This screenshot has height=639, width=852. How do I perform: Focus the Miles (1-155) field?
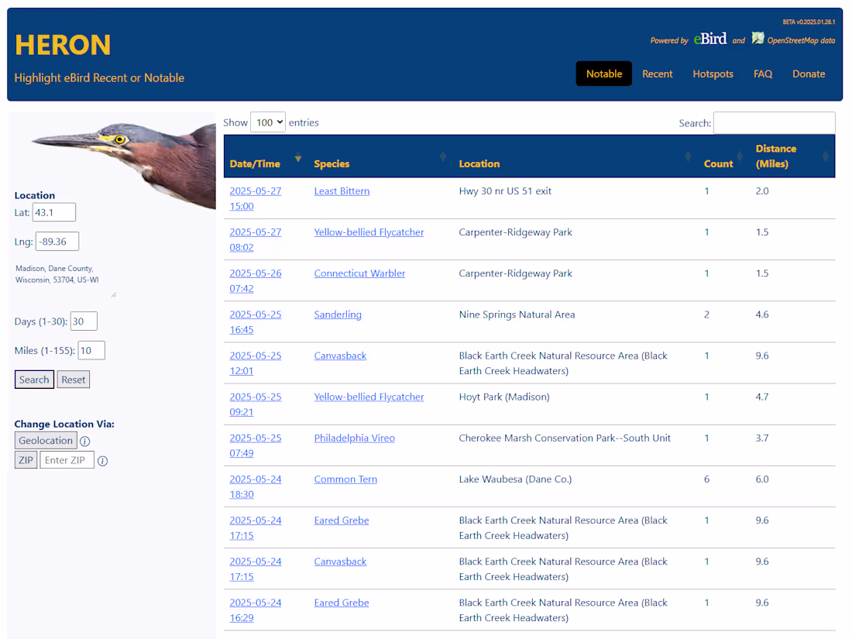point(91,350)
